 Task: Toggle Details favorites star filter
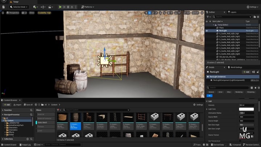coord(255,88)
